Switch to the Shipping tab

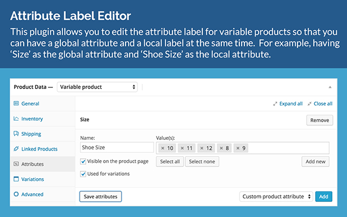tap(43, 134)
